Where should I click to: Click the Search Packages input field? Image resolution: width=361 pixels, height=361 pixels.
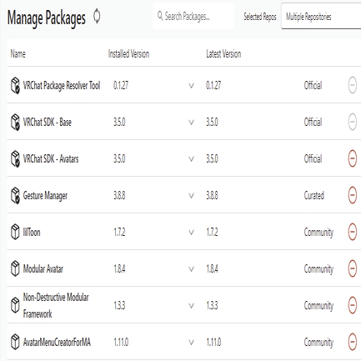pyautogui.click(x=193, y=16)
